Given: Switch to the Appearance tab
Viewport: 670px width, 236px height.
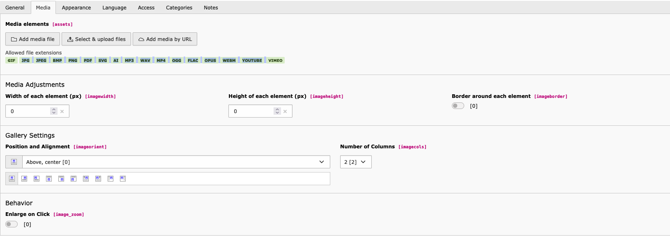Looking at the screenshot, I should click(x=76, y=8).
